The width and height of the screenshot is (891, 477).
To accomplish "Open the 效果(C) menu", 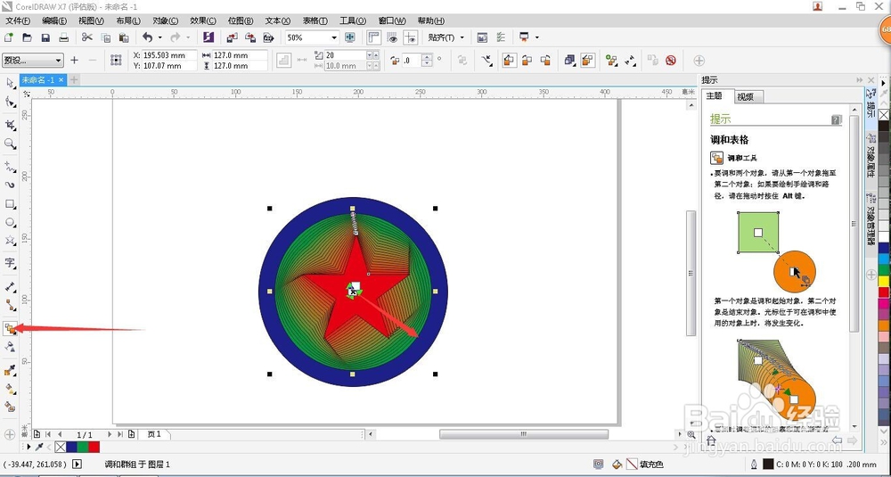I will (203, 21).
